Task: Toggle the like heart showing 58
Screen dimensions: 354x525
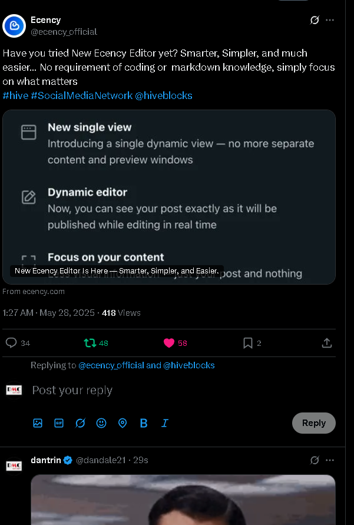Action: 169,343
